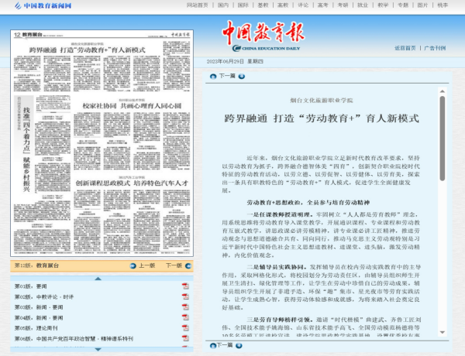Open 第05版：理论周刊 in page list
This screenshot has height=356, width=465.
click(x=36, y=328)
